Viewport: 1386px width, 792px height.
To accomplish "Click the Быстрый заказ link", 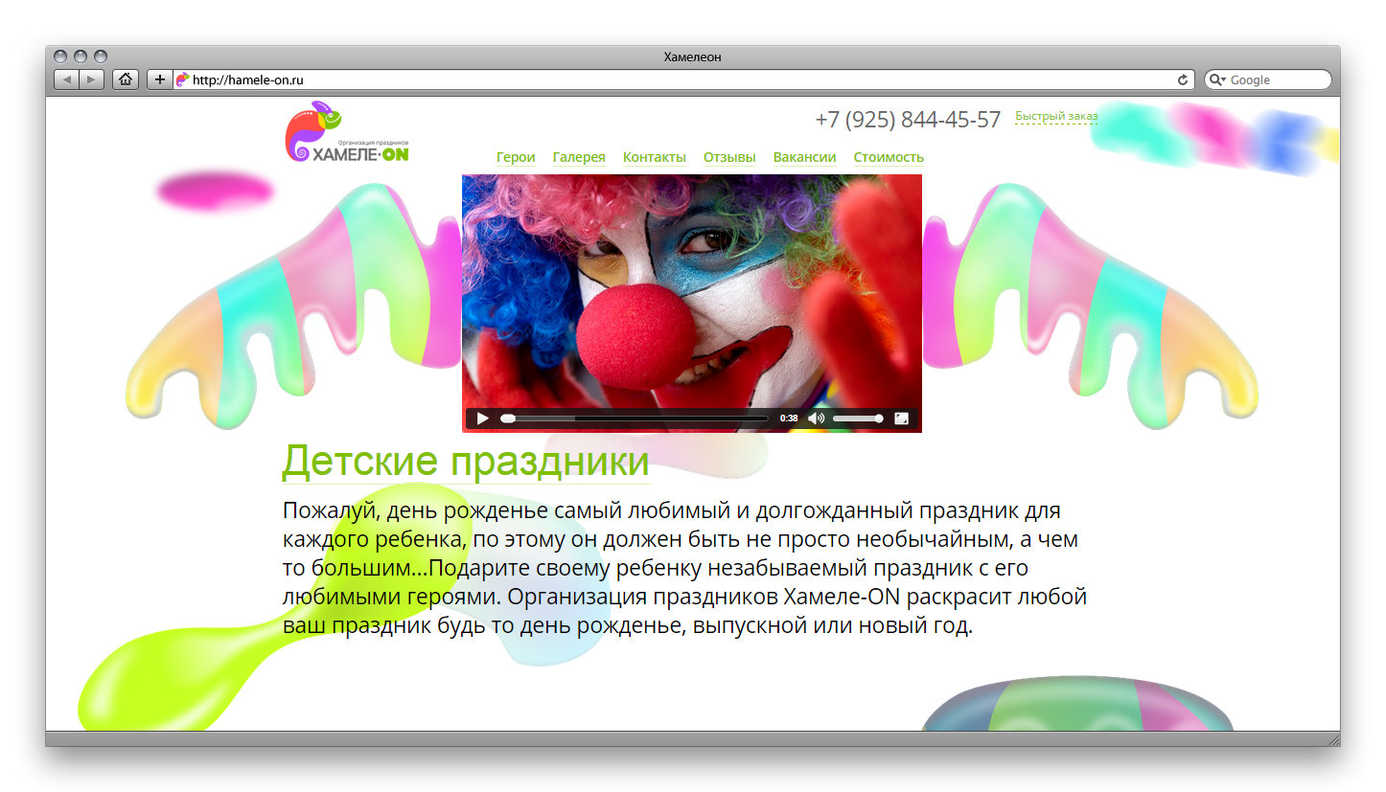I will tap(1056, 116).
